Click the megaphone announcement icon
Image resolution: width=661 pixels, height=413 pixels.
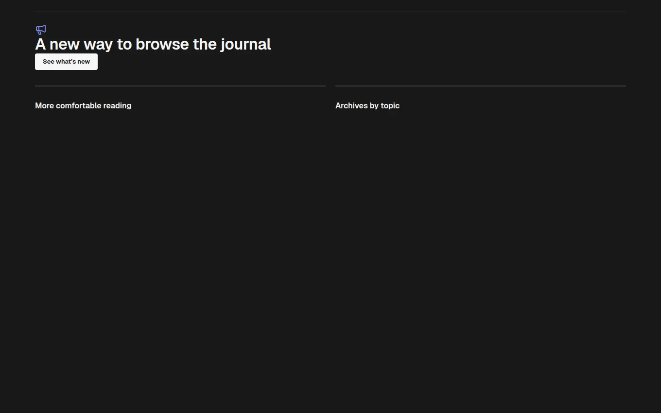click(41, 30)
